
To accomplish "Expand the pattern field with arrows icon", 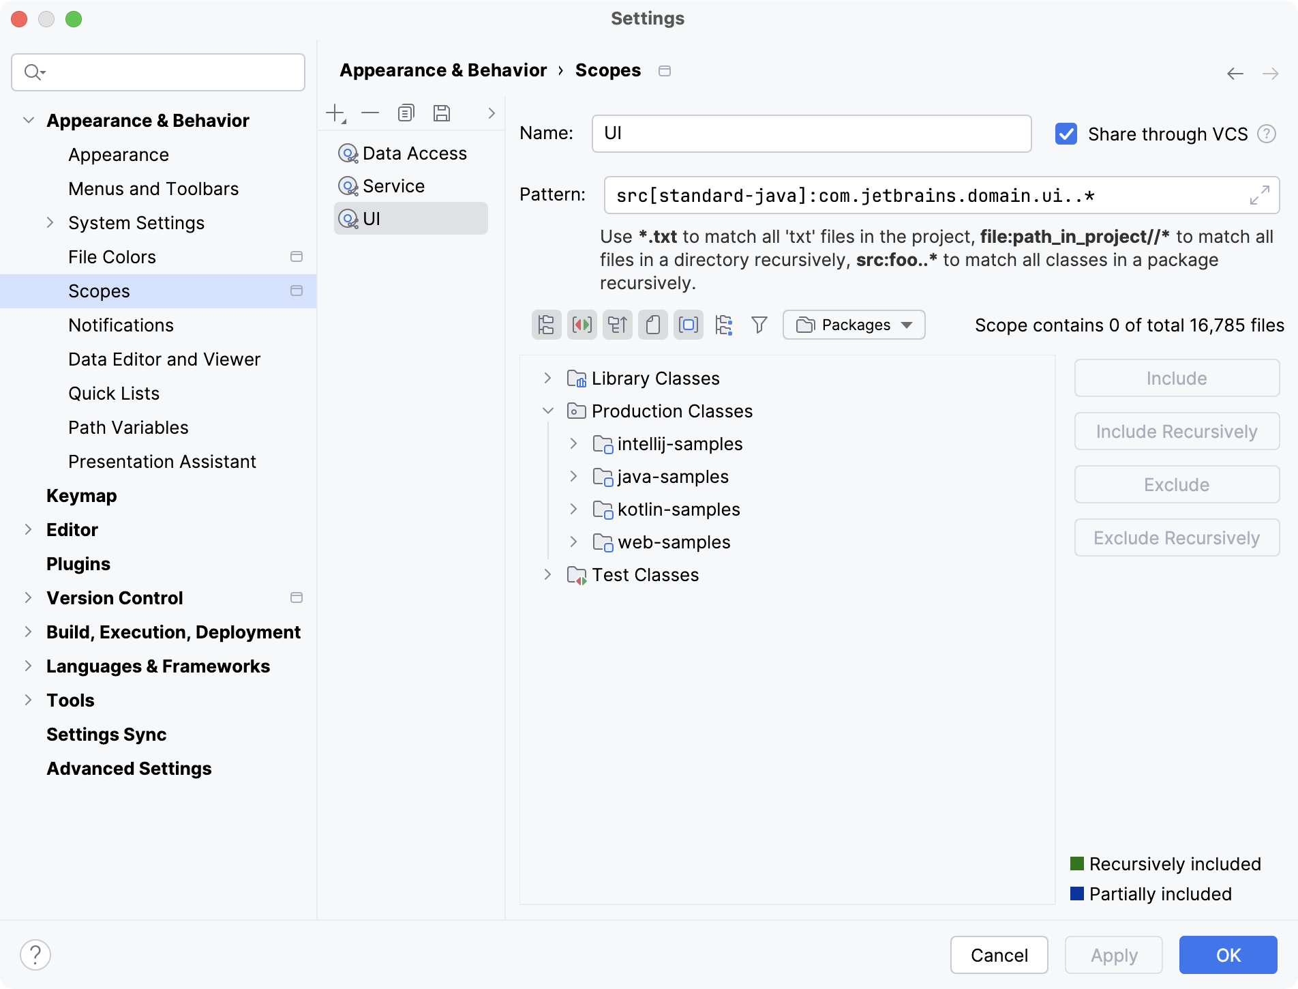I will (1259, 195).
